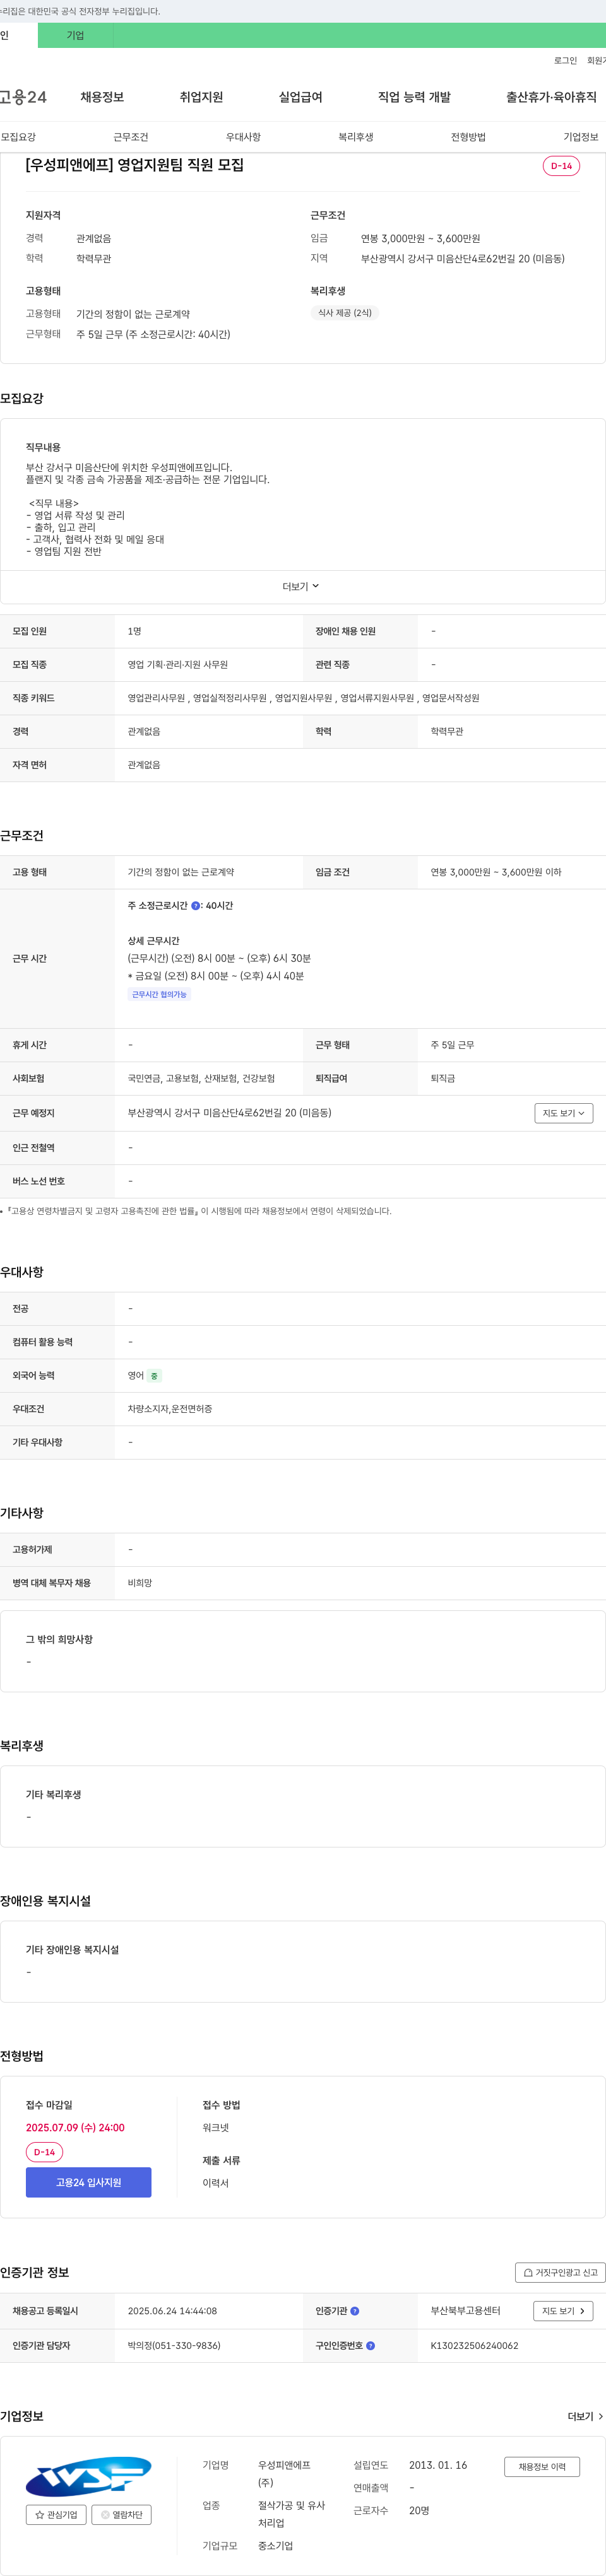Toggle 열람차단 for this company

tap(121, 2514)
